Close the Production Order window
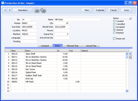The image size is (138, 101). point(135,3)
